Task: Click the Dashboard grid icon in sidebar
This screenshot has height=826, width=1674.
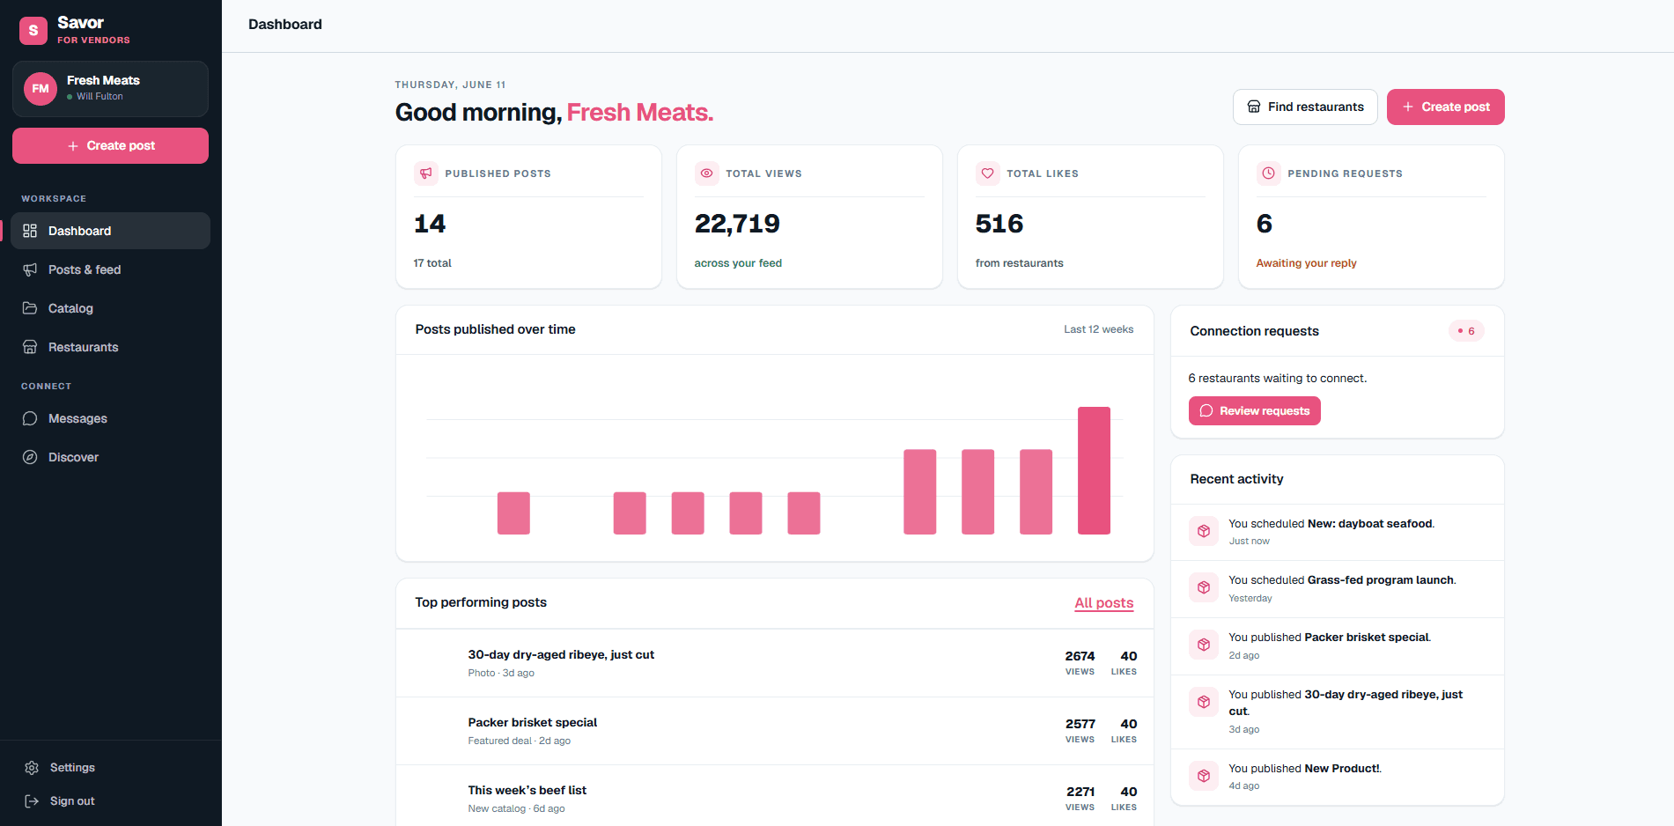Action: (x=30, y=231)
